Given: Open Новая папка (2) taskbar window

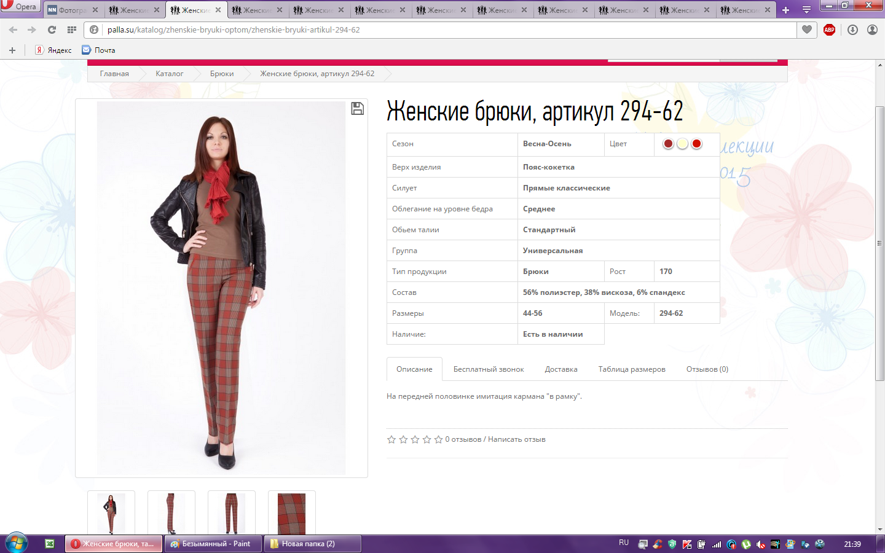Looking at the screenshot, I should [312, 544].
